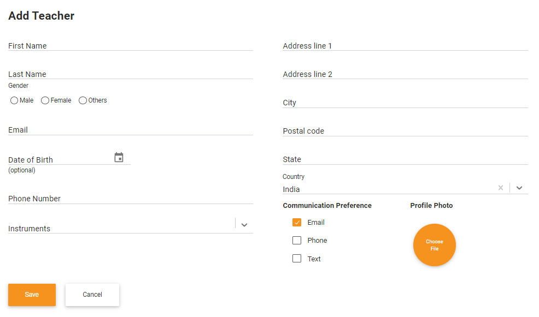Select the Email input field
Screen dimensions: 539x317
click(131, 130)
